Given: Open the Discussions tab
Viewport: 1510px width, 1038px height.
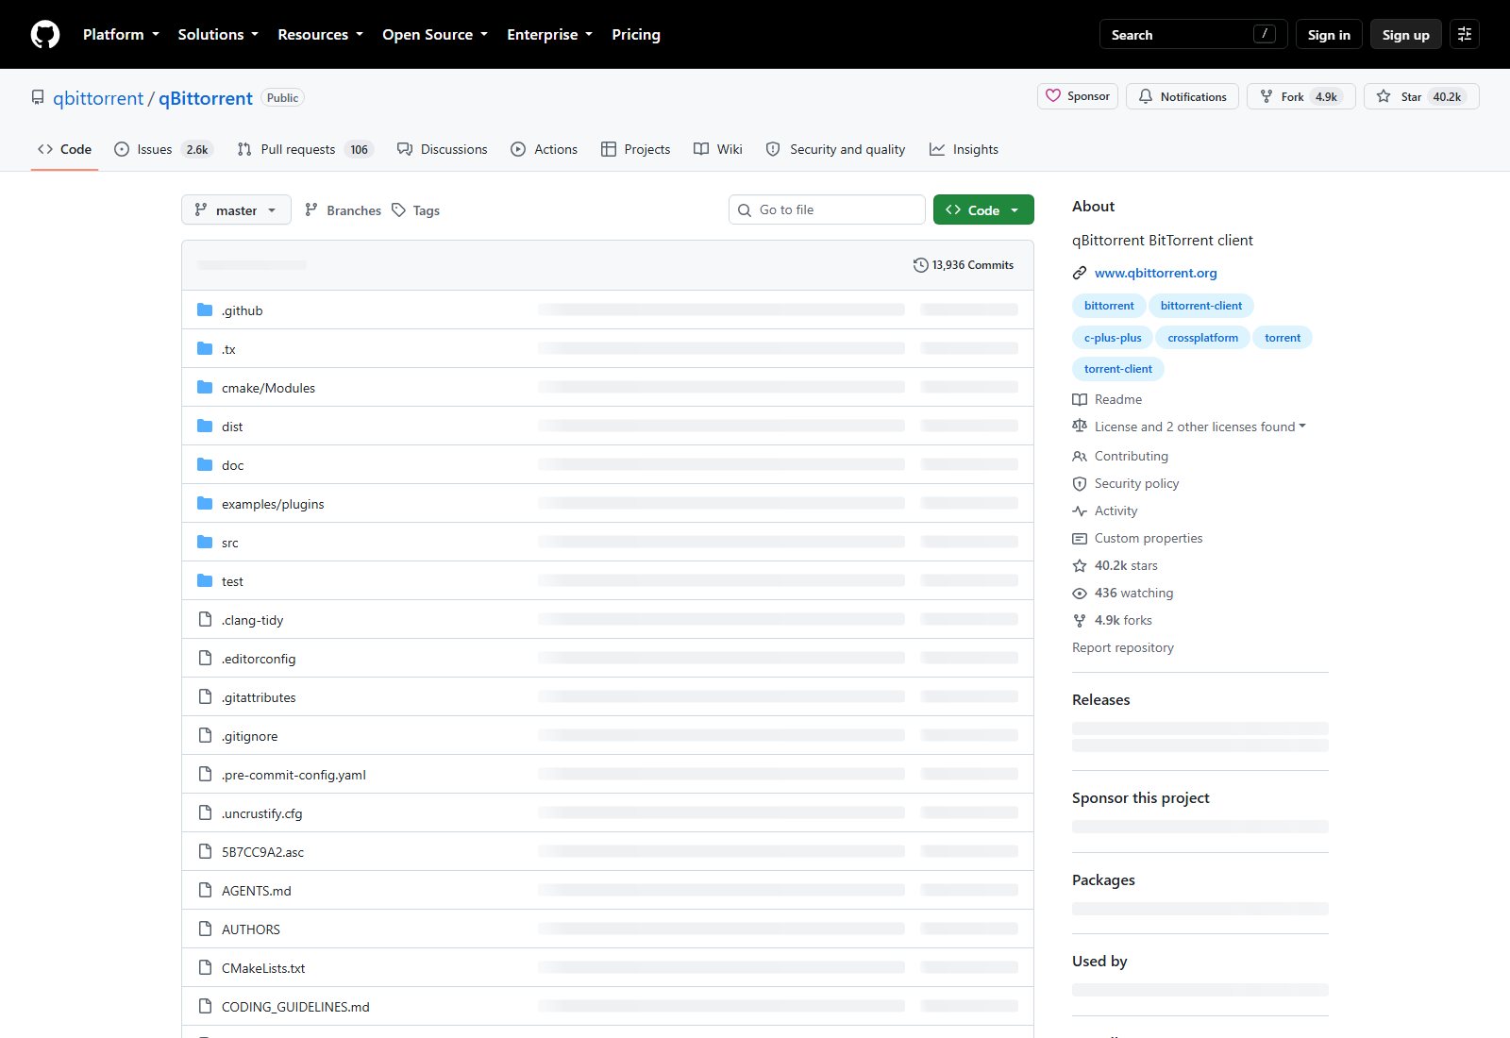Looking at the screenshot, I should [x=443, y=149].
